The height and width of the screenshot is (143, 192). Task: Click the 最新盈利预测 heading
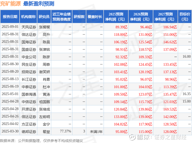click(39, 4)
